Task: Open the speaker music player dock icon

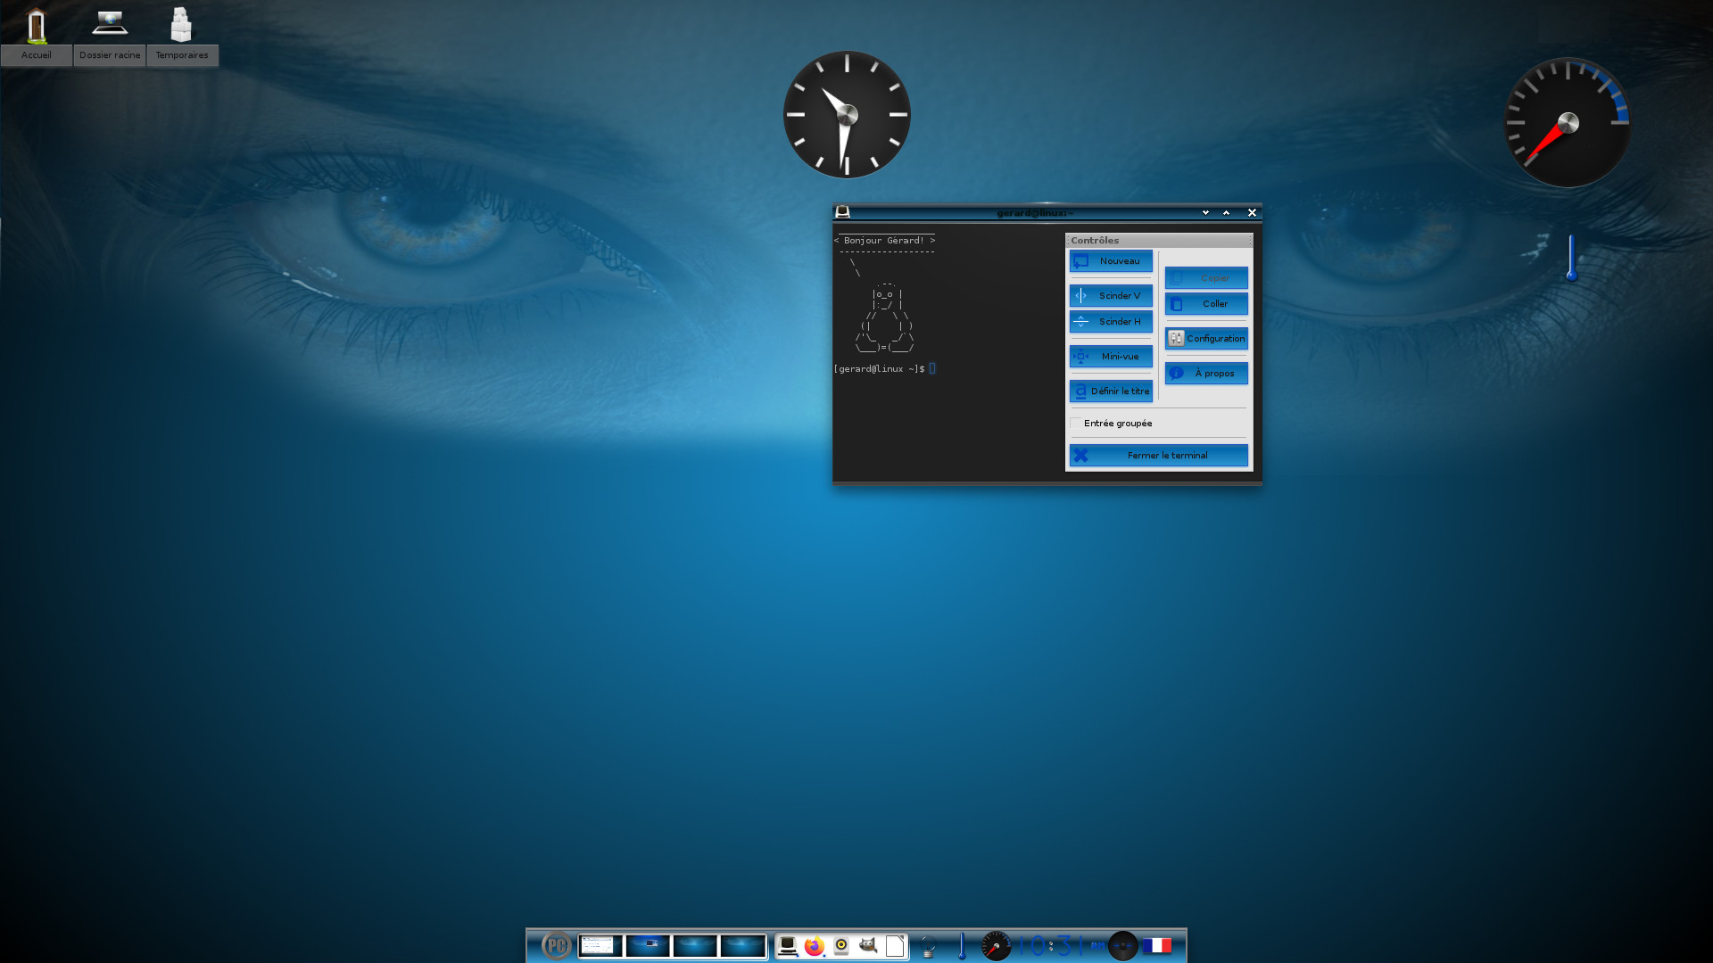Action: [841, 946]
